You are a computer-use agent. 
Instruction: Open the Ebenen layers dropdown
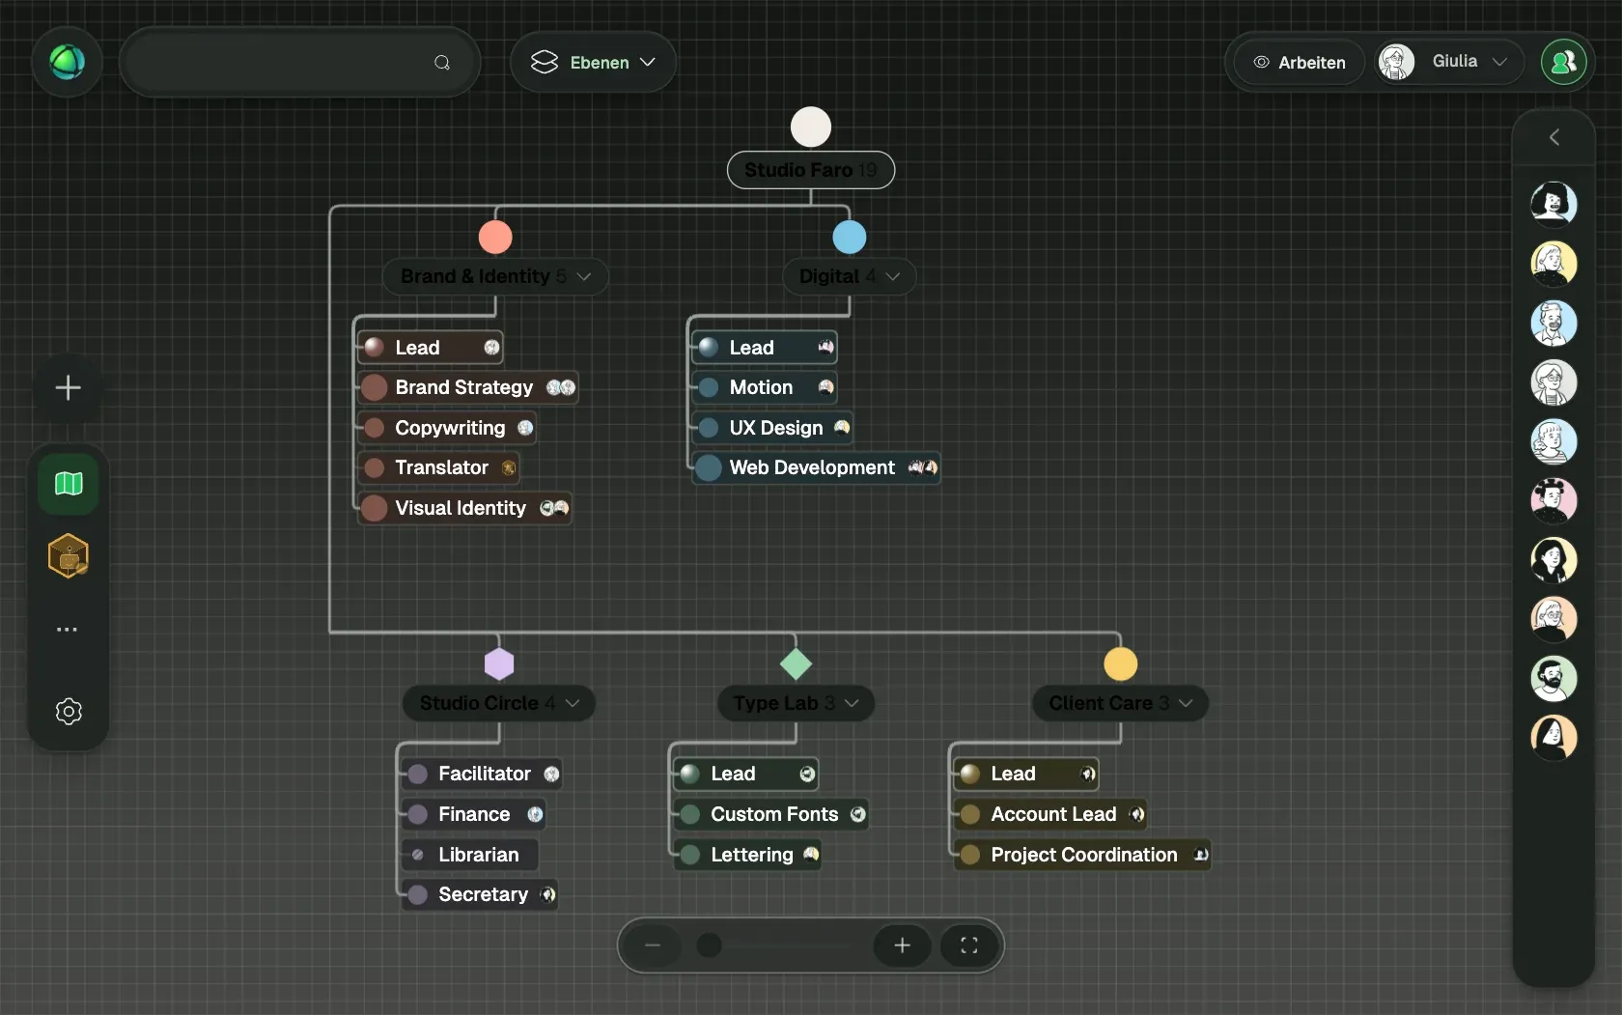593,63
